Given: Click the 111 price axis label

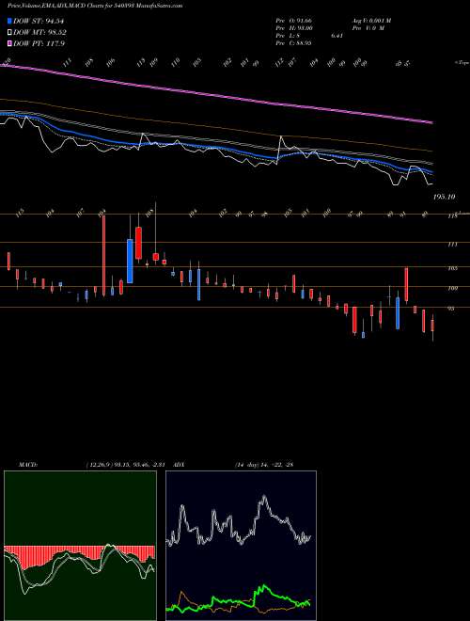Looking at the screenshot, I should [452, 245].
